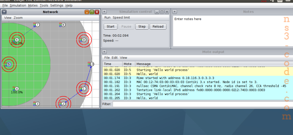Open the Zoom menu in the Network window
Viewport: 293px width, 135px height.
coord(18,18)
